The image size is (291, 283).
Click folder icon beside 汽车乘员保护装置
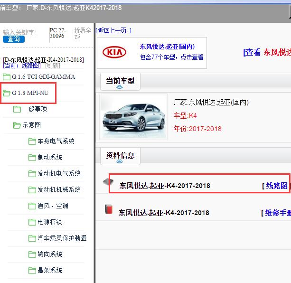coord(32,238)
